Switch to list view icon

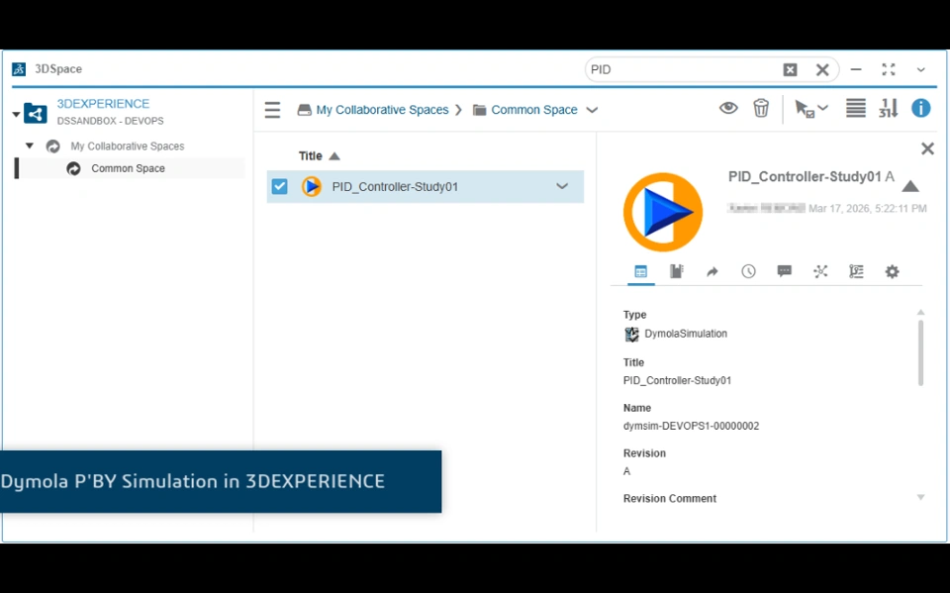pyautogui.click(x=855, y=108)
